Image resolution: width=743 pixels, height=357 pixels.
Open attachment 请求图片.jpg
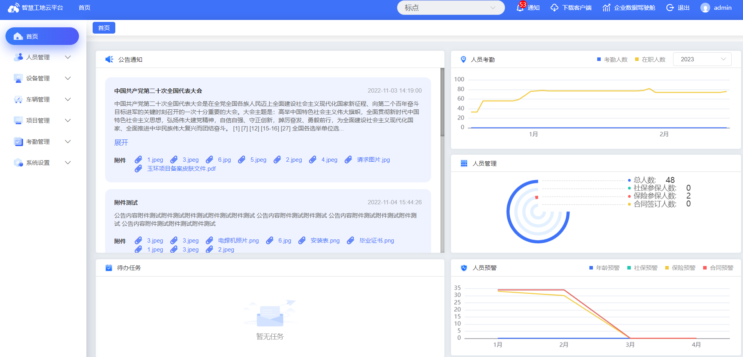coord(373,160)
